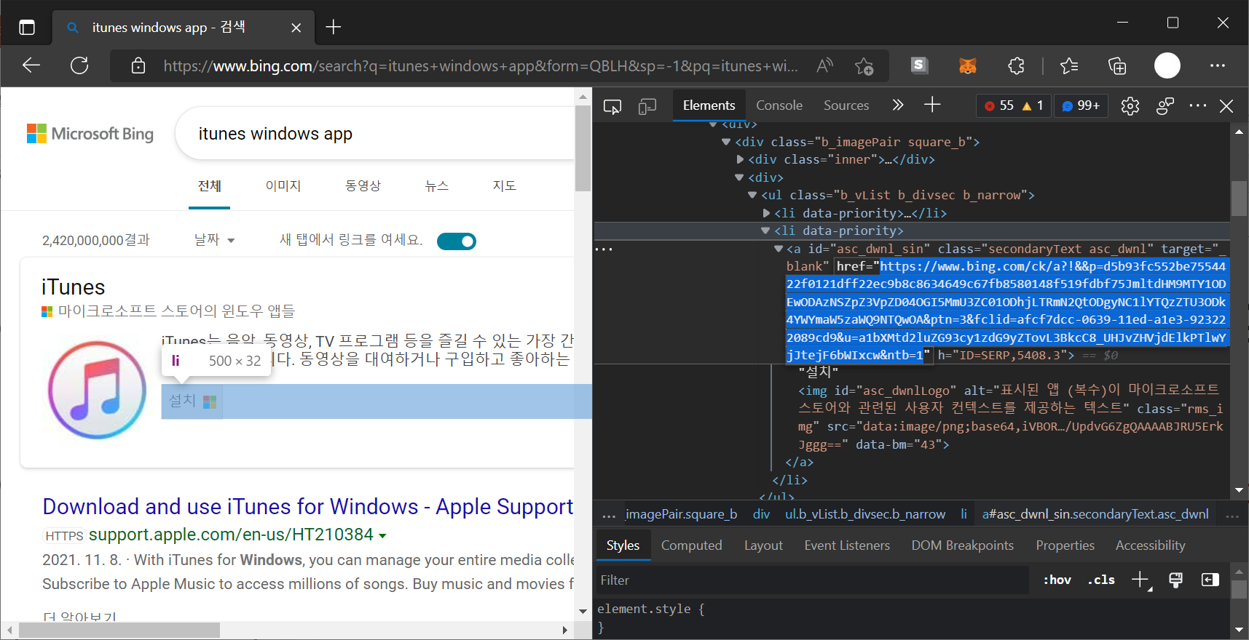This screenshot has height=640, width=1249.
Task: Open the MetaMask fox extension
Action: 967,66
